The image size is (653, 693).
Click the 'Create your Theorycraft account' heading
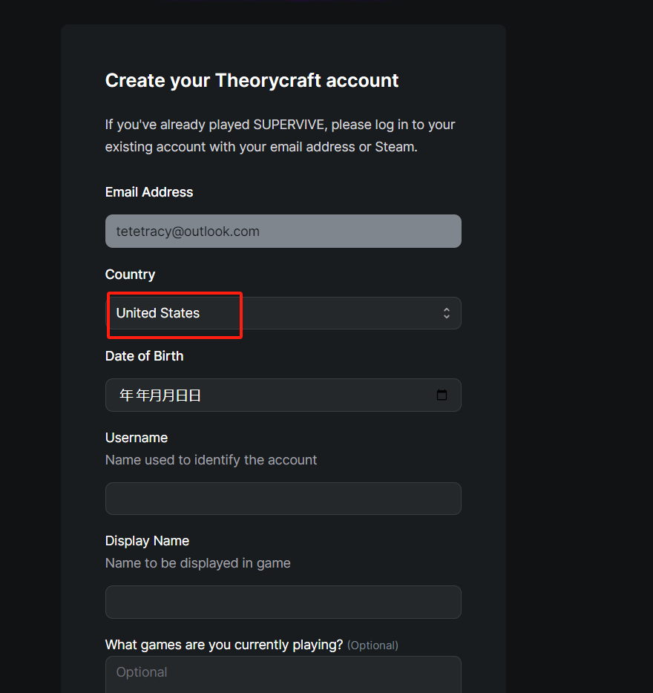click(x=252, y=80)
